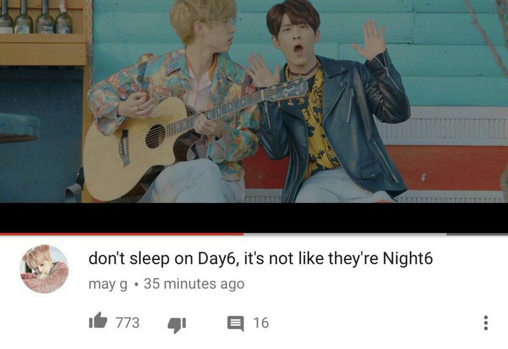This screenshot has width=508, height=349.
Task: Open the three-dot comment options menu
Action: coord(485,323)
